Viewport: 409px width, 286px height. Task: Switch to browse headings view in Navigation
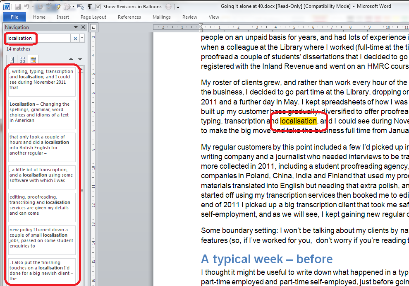[x=12, y=59]
